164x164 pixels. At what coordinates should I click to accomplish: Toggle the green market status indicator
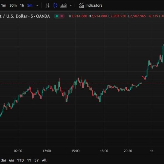click(x=57, y=16)
